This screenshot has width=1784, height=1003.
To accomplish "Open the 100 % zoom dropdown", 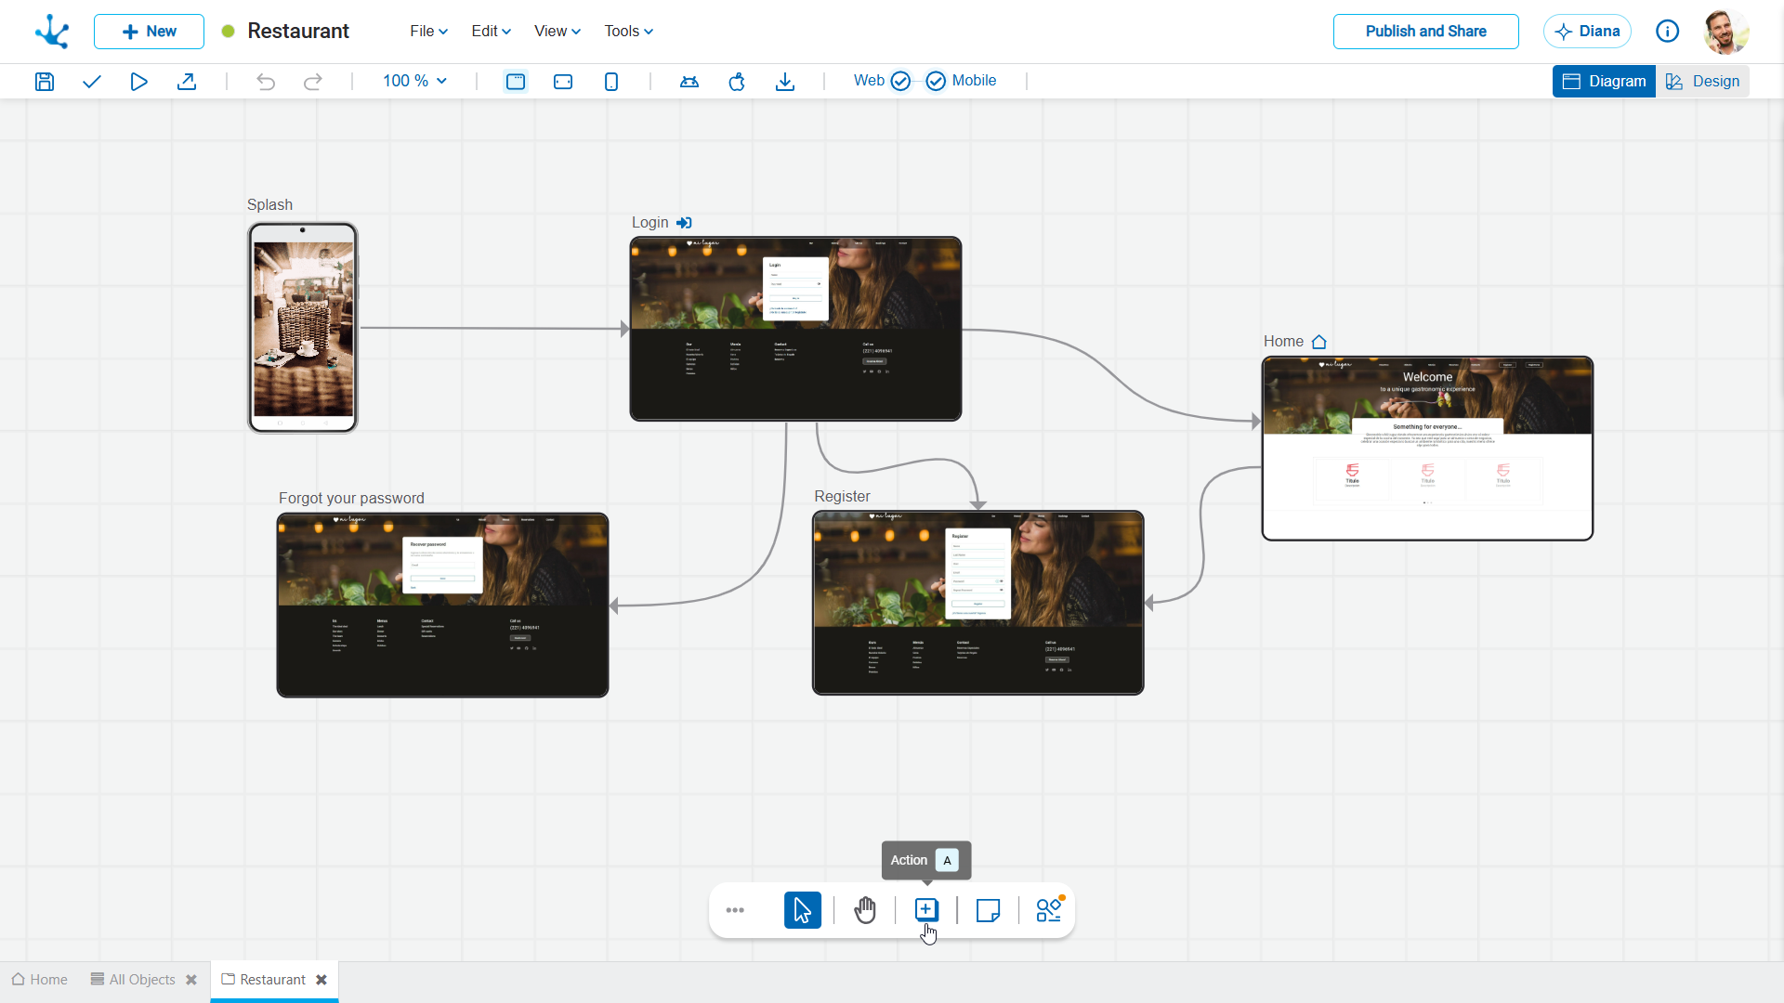I will [414, 82].
